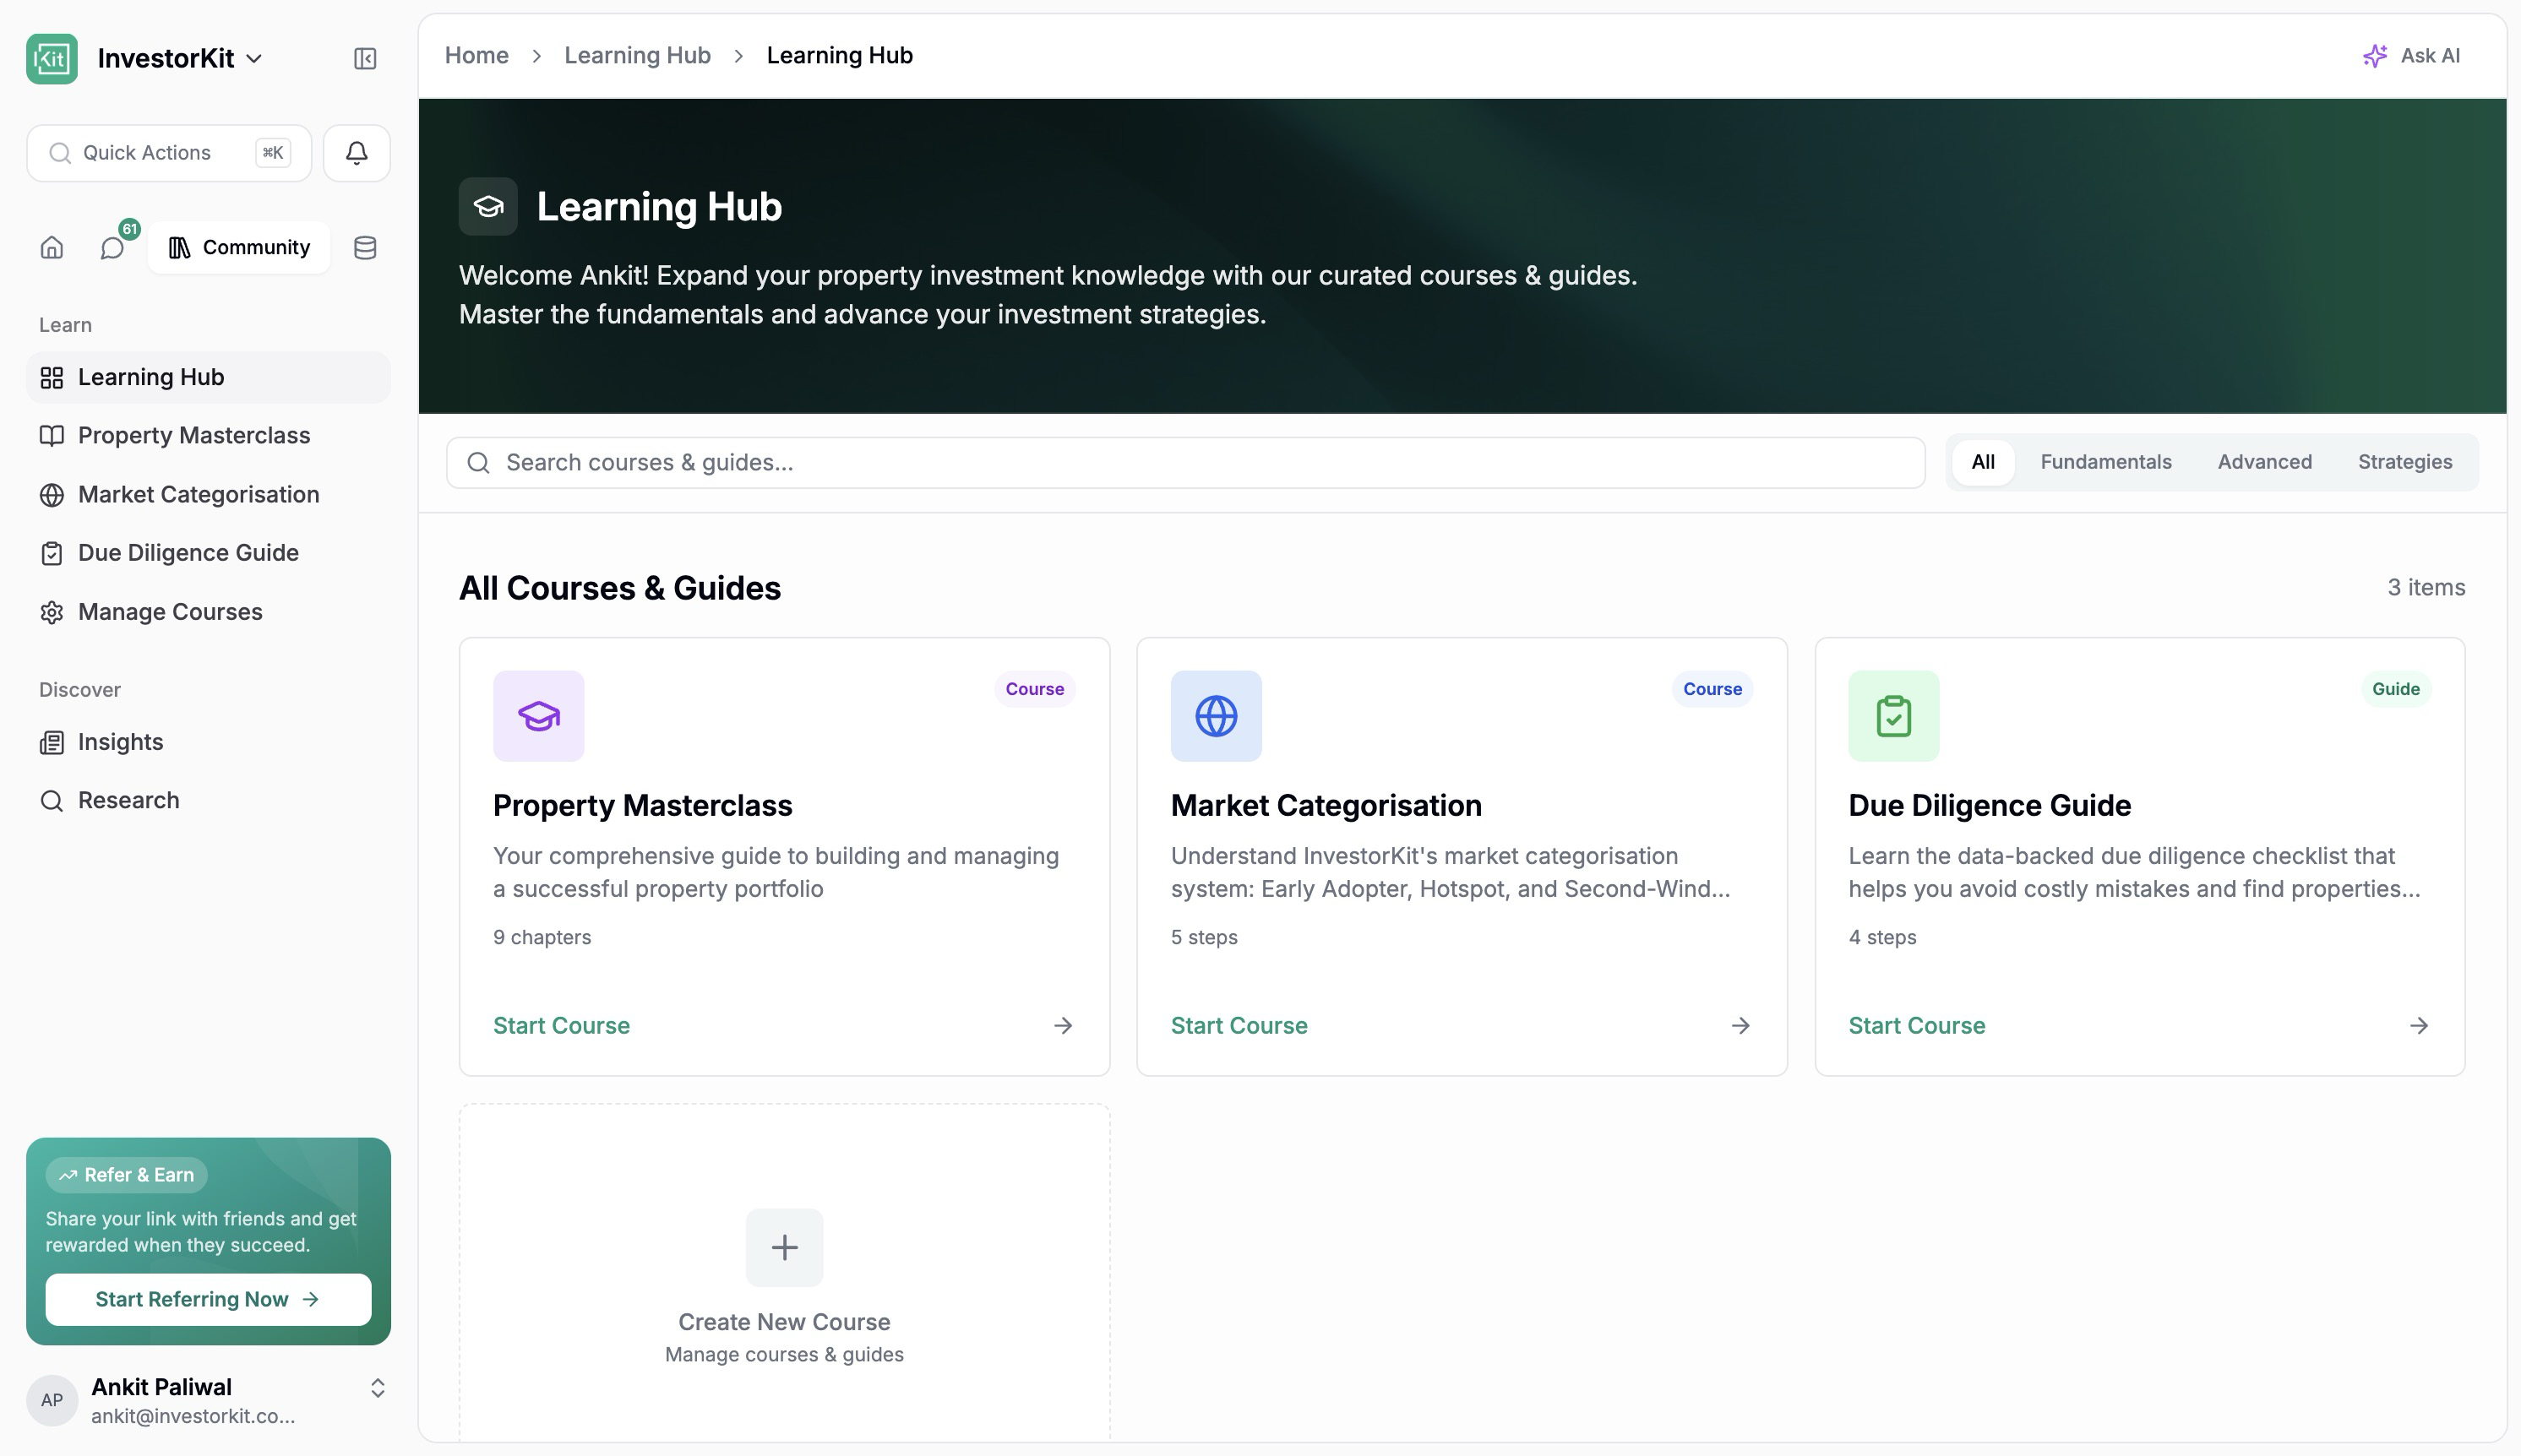Open chat messages with 61 badge
Image resolution: width=2521 pixels, height=1456 pixels.
113,247
